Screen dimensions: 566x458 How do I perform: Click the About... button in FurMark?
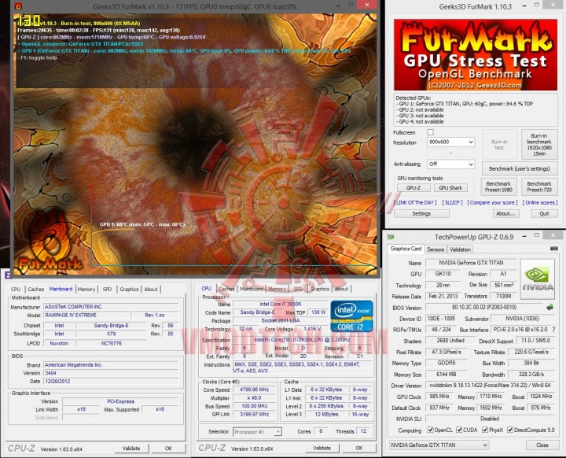(x=505, y=213)
